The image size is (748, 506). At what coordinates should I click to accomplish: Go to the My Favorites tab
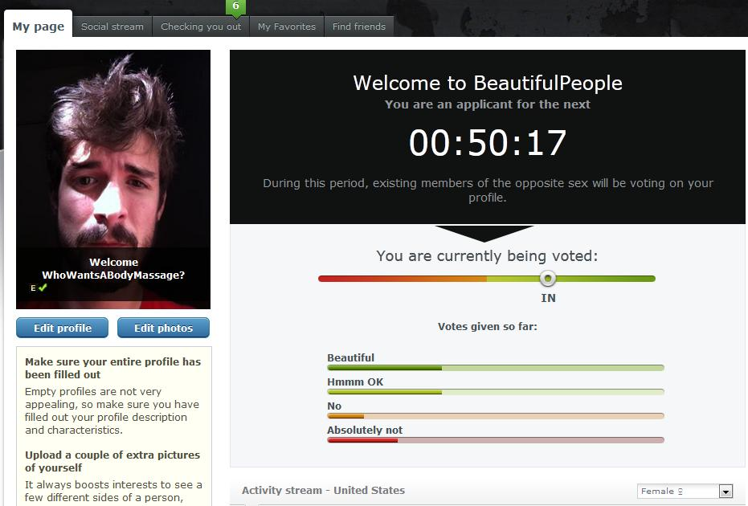click(x=287, y=27)
